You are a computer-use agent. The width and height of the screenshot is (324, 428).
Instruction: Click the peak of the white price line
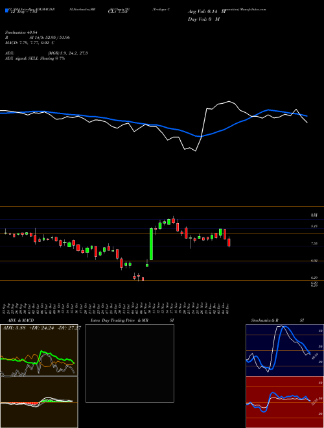tap(229, 101)
